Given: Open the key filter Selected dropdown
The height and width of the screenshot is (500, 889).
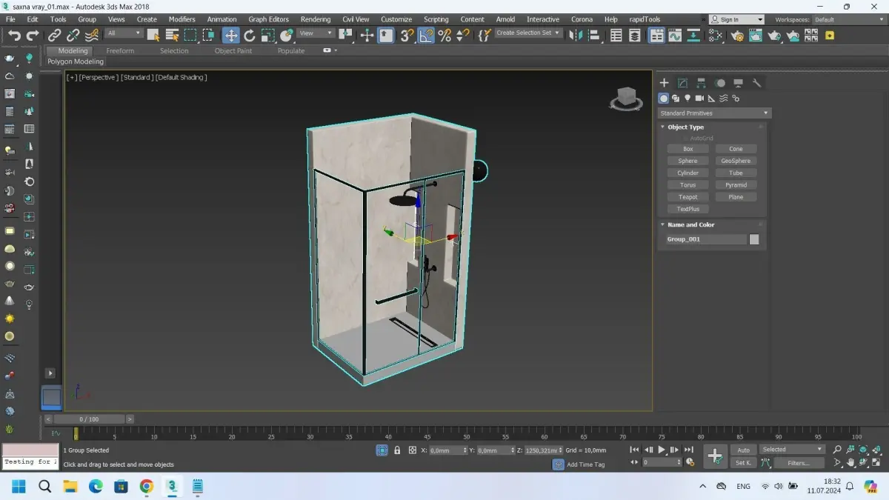Looking at the screenshot, I should click(x=792, y=450).
